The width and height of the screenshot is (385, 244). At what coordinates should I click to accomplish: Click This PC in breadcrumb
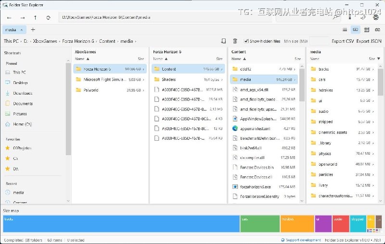click(x=11, y=41)
